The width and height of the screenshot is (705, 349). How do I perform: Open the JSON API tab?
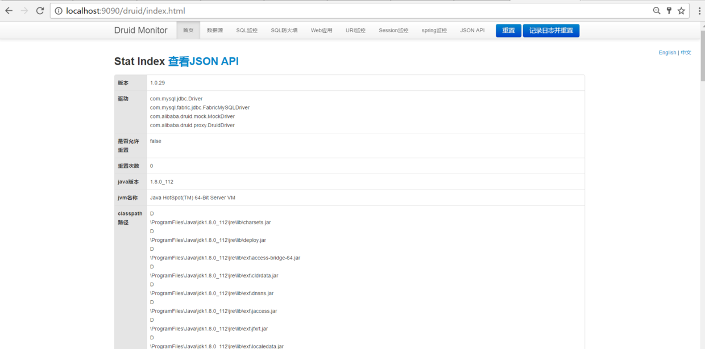click(472, 31)
